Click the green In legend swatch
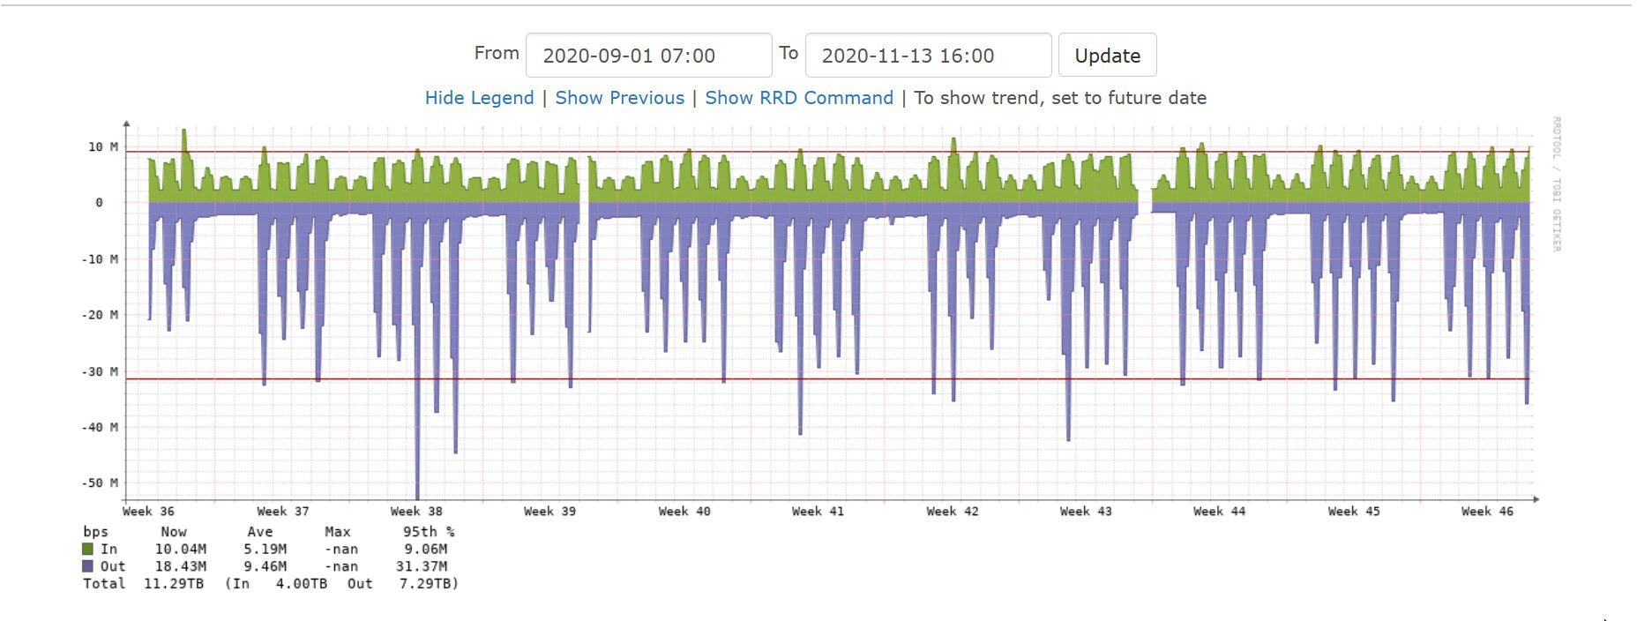The height and width of the screenshot is (621, 1652). click(88, 549)
